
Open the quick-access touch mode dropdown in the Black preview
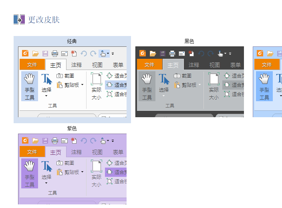tap(225, 53)
